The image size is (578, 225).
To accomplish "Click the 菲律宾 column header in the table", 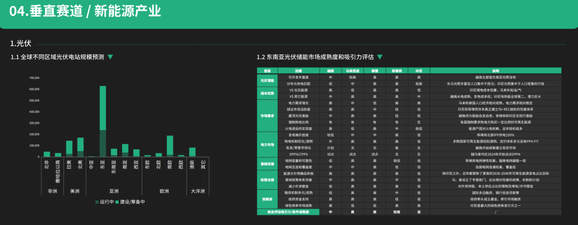I will 397,70.
